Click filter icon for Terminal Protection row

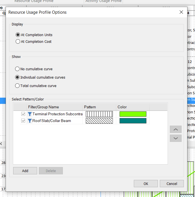(30, 114)
